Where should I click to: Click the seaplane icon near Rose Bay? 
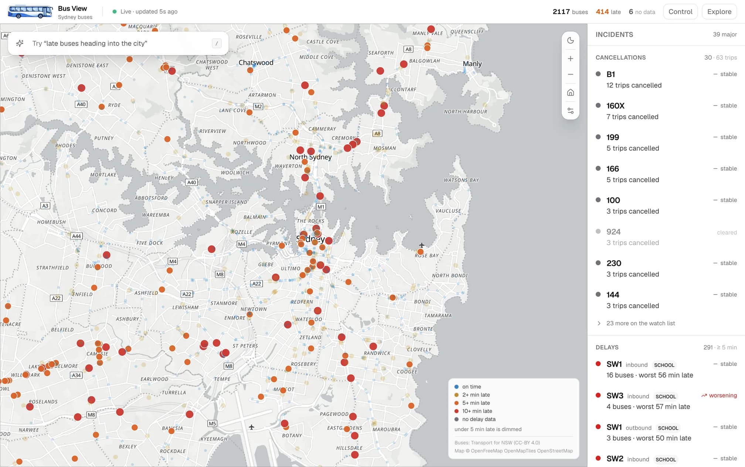(422, 245)
